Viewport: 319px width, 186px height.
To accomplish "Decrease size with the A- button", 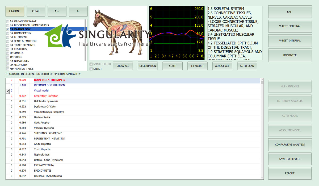I will tap(78, 11).
